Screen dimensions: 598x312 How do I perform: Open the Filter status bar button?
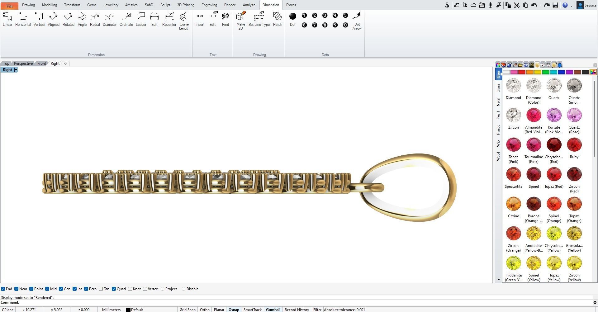[317, 310]
